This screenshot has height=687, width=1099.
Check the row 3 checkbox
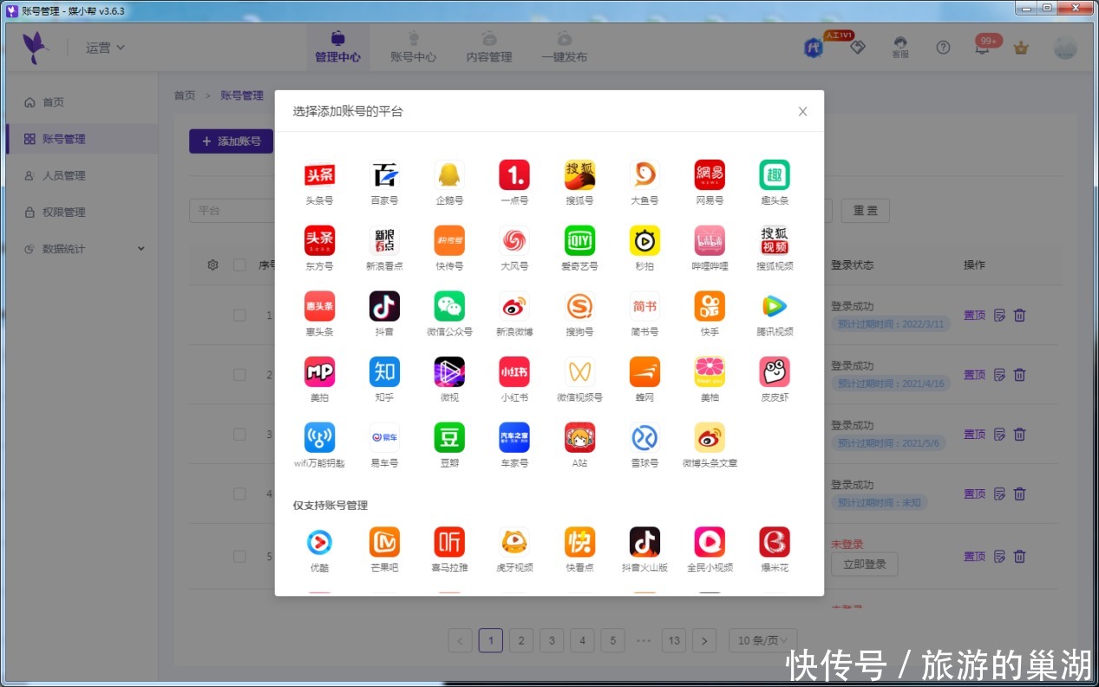pyautogui.click(x=239, y=434)
